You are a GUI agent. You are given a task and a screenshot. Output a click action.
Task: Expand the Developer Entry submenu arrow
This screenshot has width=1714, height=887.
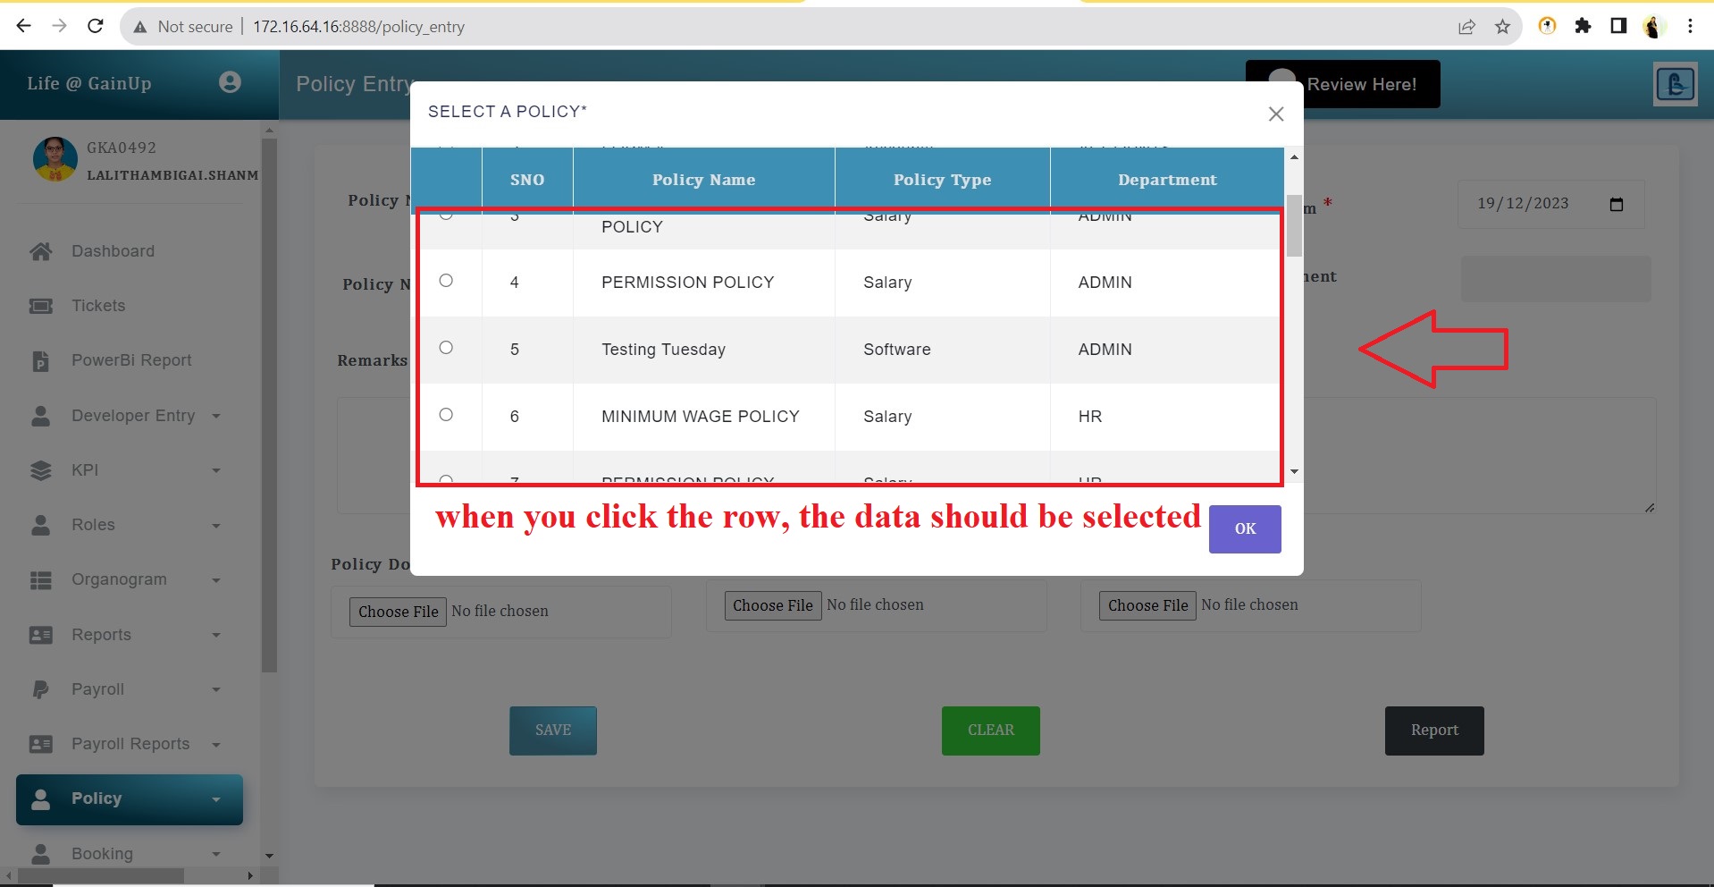click(x=216, y=416)
